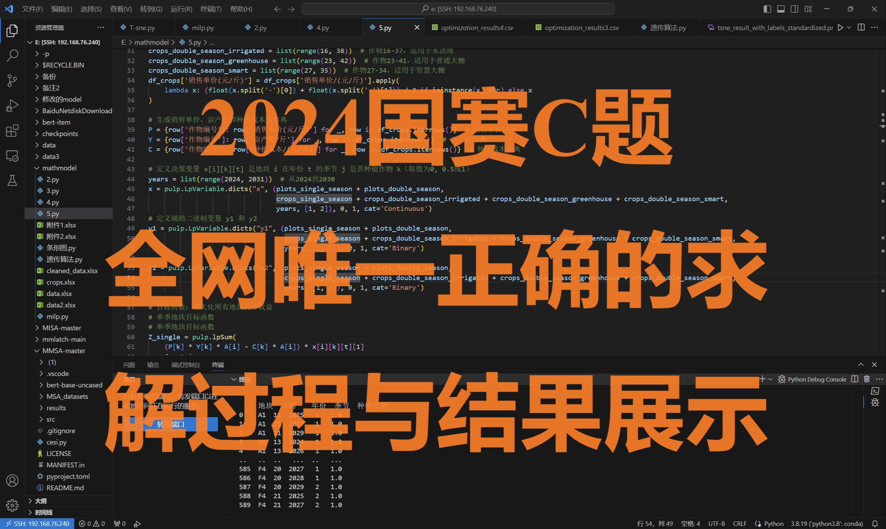886x529 pixels.
Task: Toggle secondary side bar visibility
Action: (x=794, y=9)
